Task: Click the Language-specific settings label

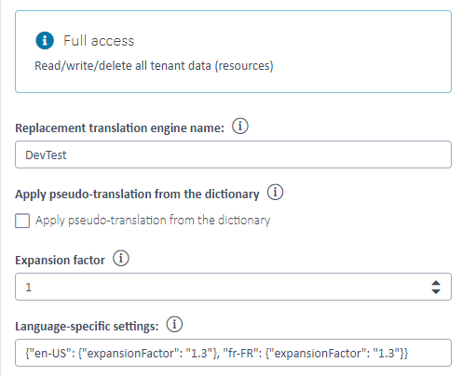Action: click(x=87, y=327)
